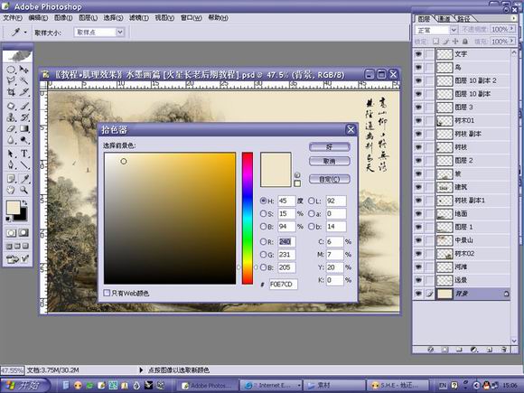524x393 pixels.
Task: Select the Brush tool
Action: pyautogui.click(x=23, y=107)
